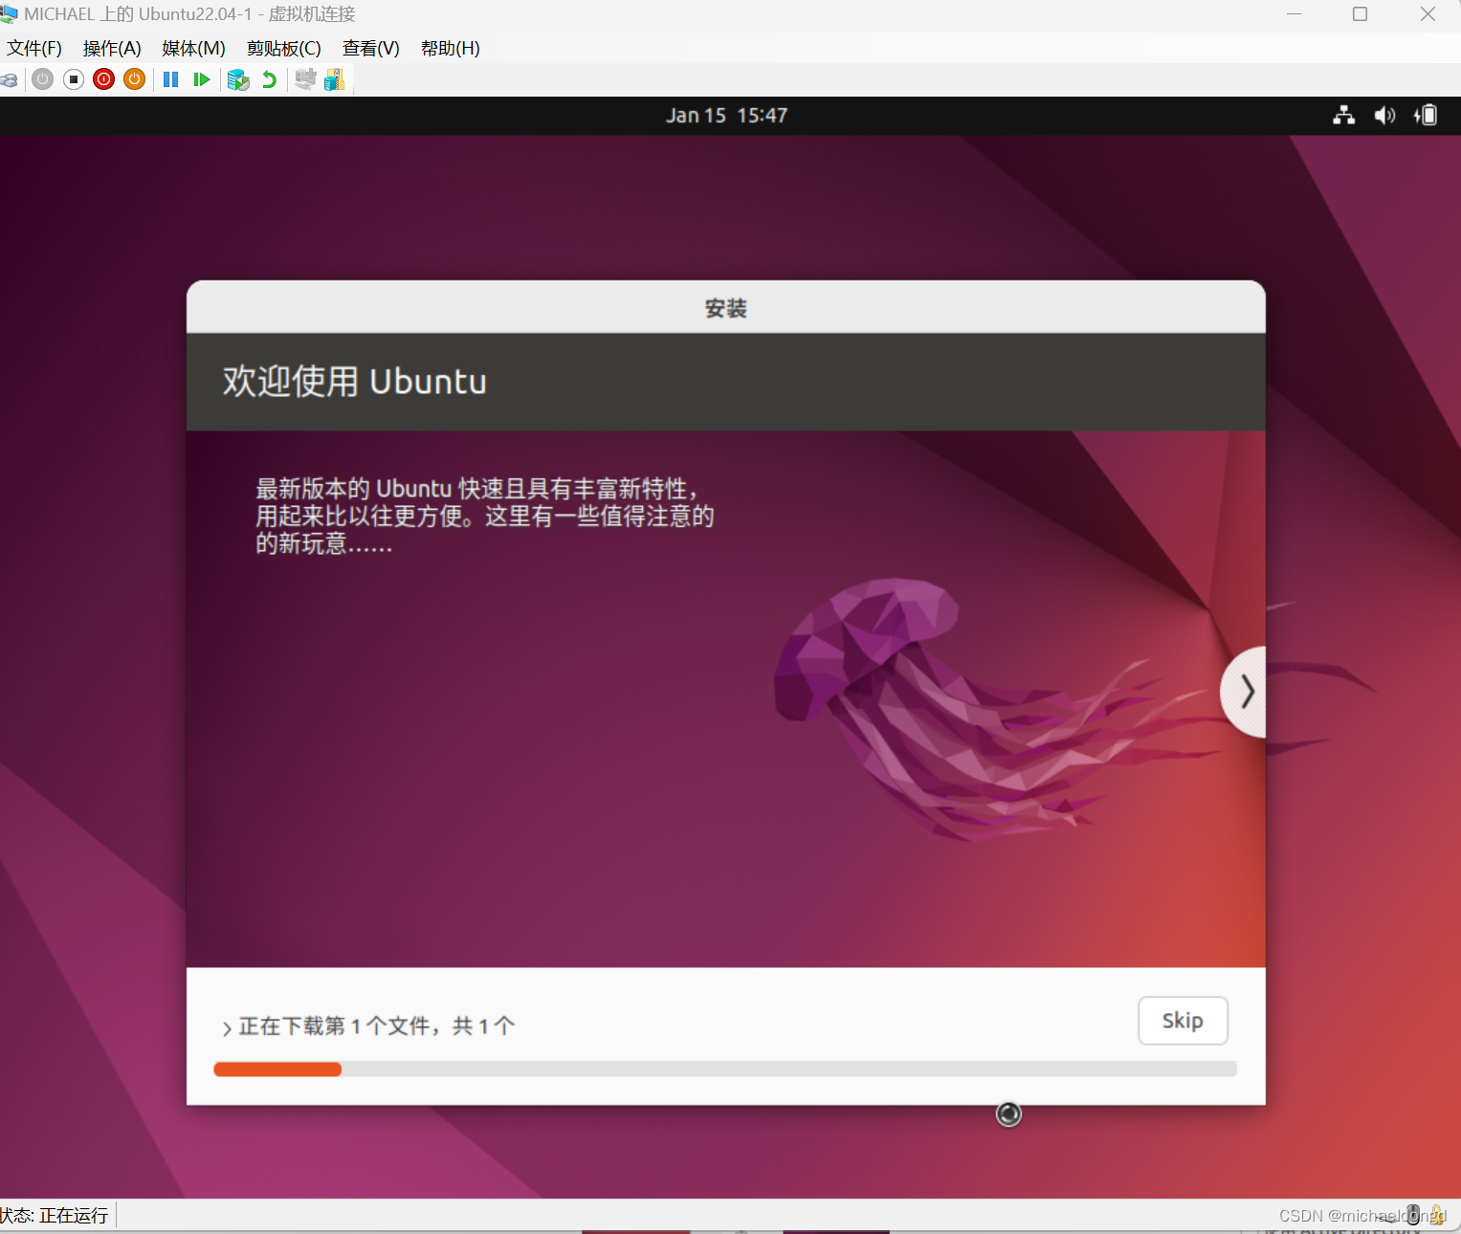Open the 媒体(M) menu
Viewport: 1461px width, 1234px height.
click(x=192, y=48)
